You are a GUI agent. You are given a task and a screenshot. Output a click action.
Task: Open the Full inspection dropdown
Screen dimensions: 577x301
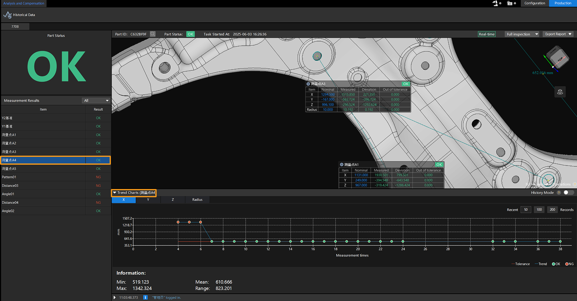point(522,34)
